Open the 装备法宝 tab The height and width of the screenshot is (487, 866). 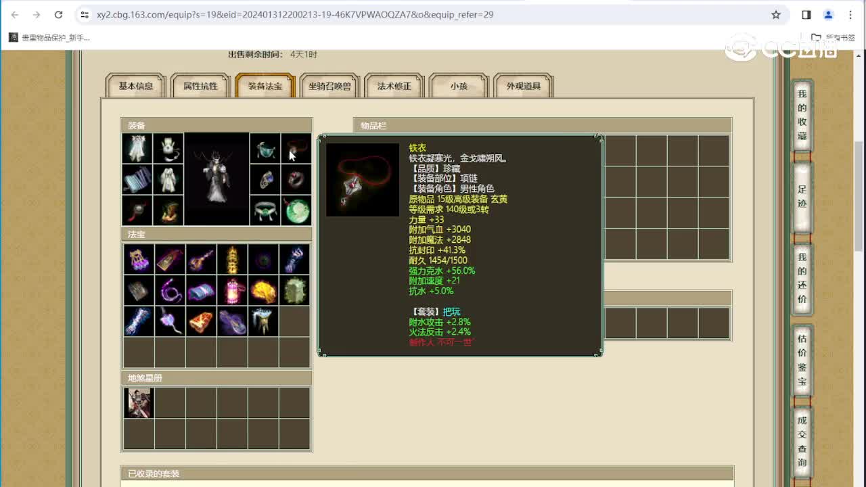click(265, 86)
